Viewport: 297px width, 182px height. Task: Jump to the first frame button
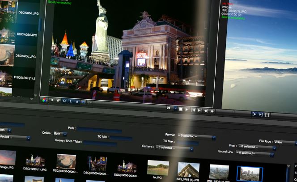[193, 110]
